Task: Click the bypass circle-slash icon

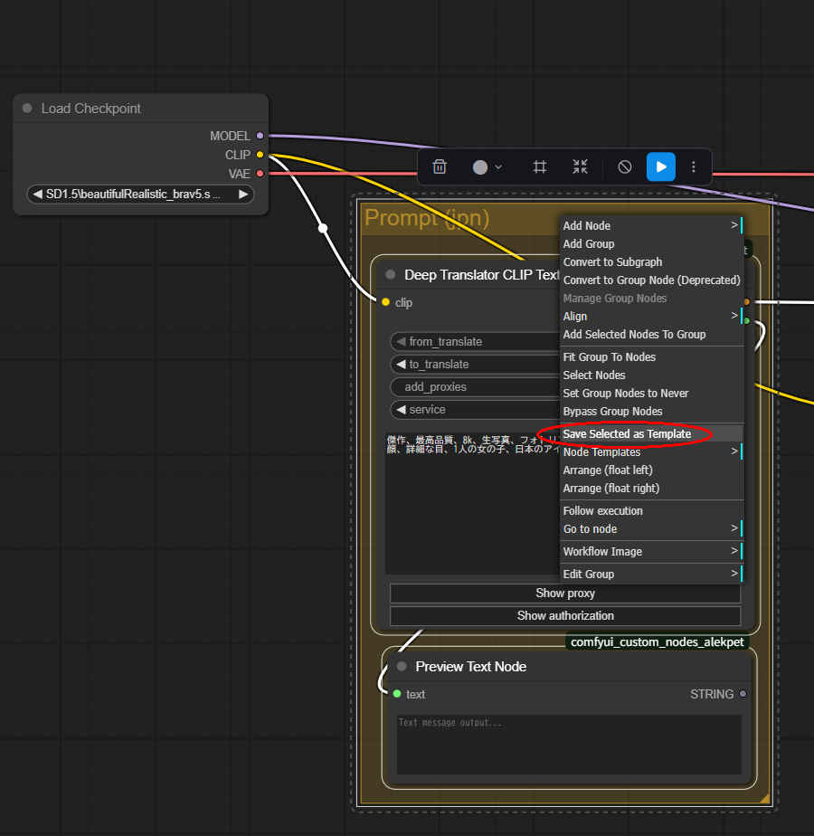Action: tap(624, 167)
